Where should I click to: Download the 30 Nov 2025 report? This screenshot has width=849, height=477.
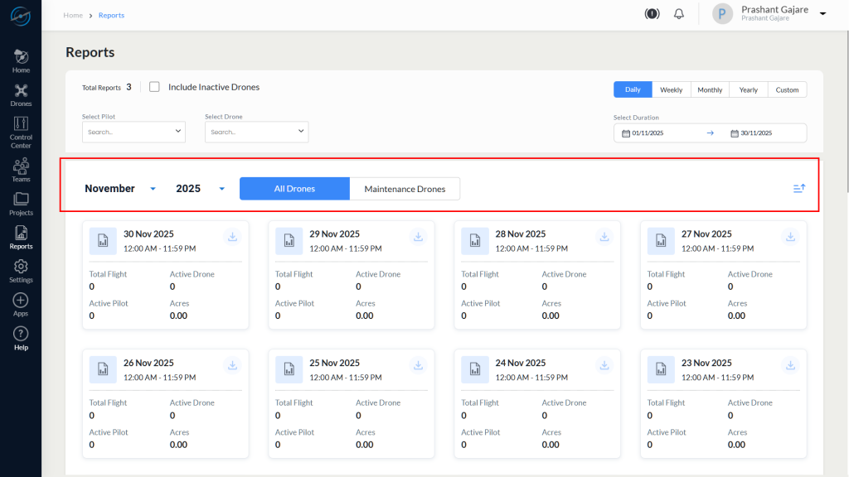tap(232, 236)
